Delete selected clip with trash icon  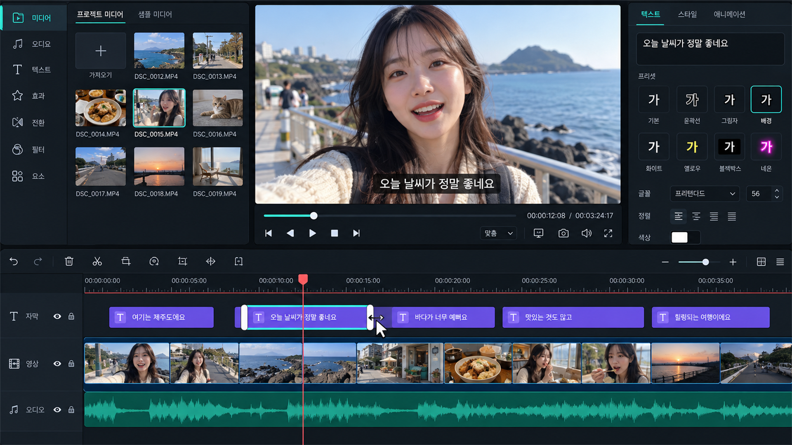coord(69,262)
